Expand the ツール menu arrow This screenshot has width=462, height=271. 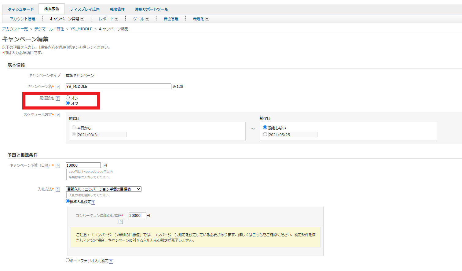click(x=147, y=19)
